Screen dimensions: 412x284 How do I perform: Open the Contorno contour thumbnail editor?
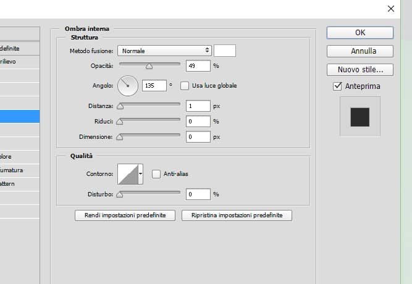coord(127,175)
